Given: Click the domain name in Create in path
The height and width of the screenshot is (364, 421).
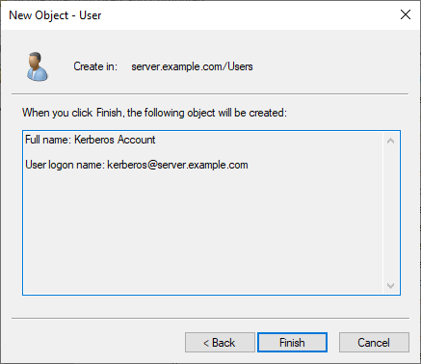Looking at the screenshot, I should pos(176,66).
